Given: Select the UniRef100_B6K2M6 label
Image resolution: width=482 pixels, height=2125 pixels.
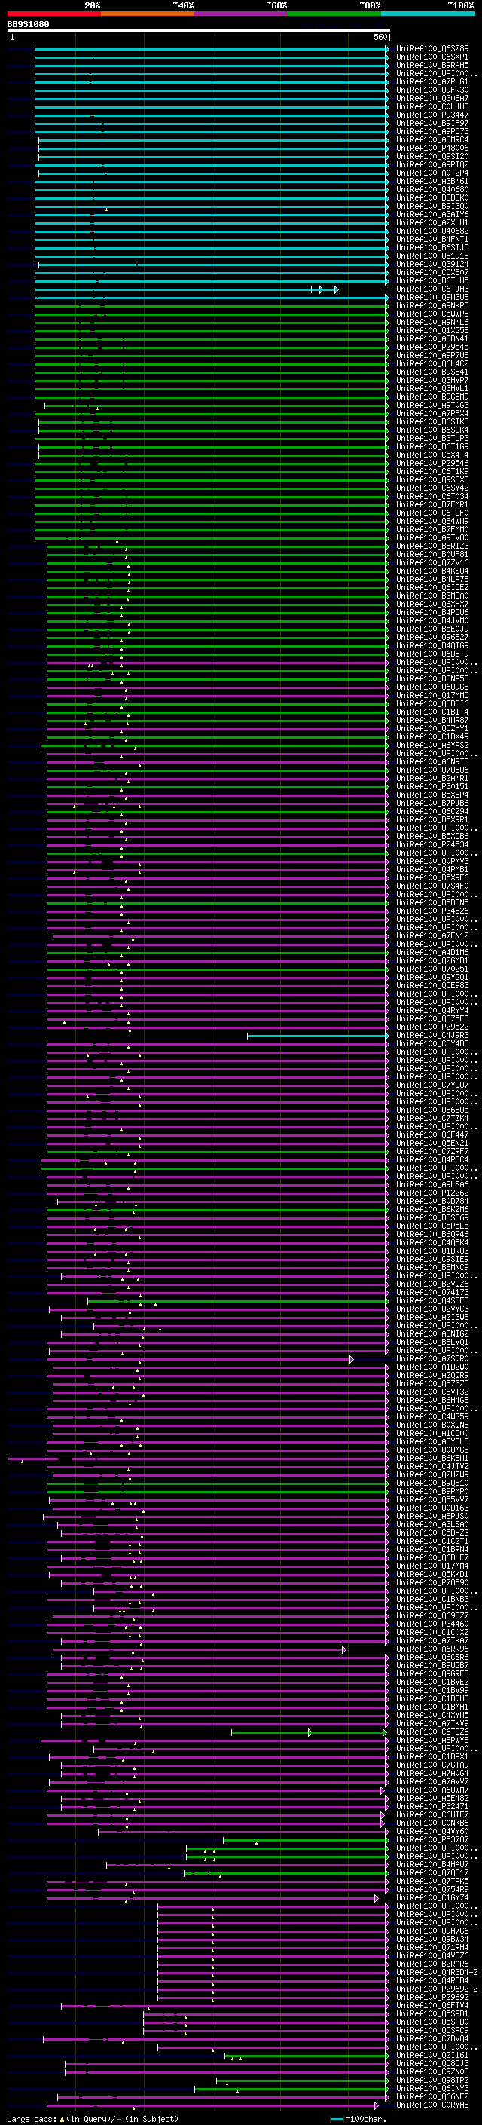Looking at the screenshot, I should click(432, 1209).
